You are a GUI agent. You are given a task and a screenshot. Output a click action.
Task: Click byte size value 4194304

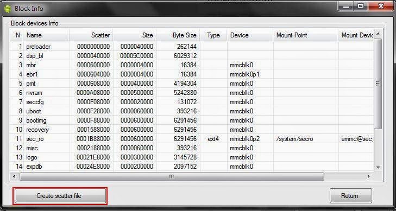185,84
